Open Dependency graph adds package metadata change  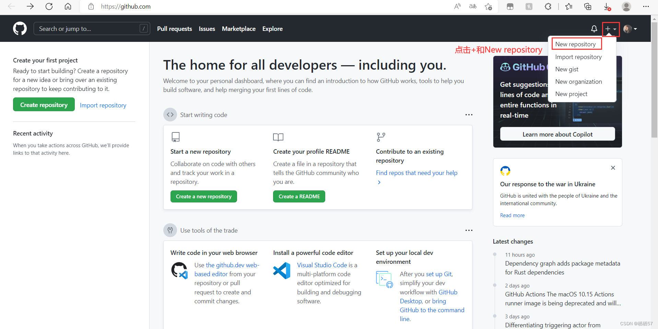(x=563, y=268)
